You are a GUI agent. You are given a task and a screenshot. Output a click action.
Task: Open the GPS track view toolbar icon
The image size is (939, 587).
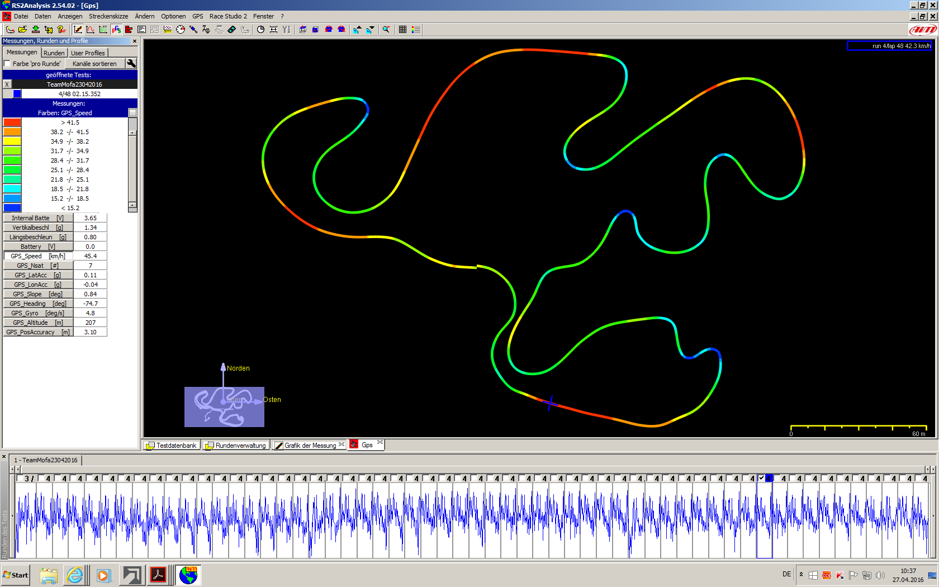pyautogui.click(x=116, y=30)
